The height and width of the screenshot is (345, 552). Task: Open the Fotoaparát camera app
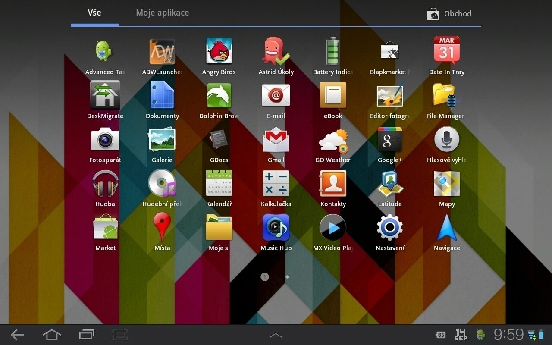(105, 140)
